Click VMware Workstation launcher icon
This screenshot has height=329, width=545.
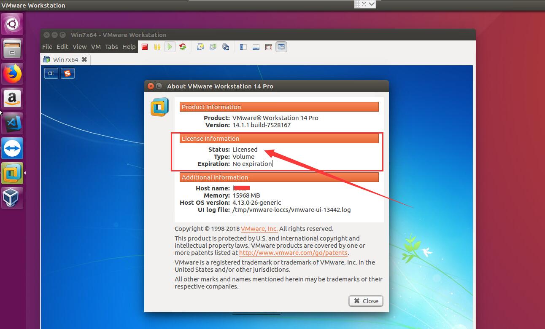(x=12, y=173)
